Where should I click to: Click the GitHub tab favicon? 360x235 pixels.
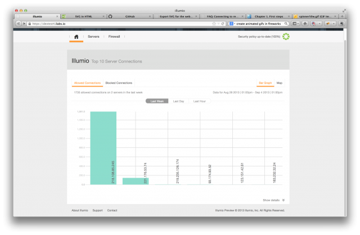pos(110,16)
